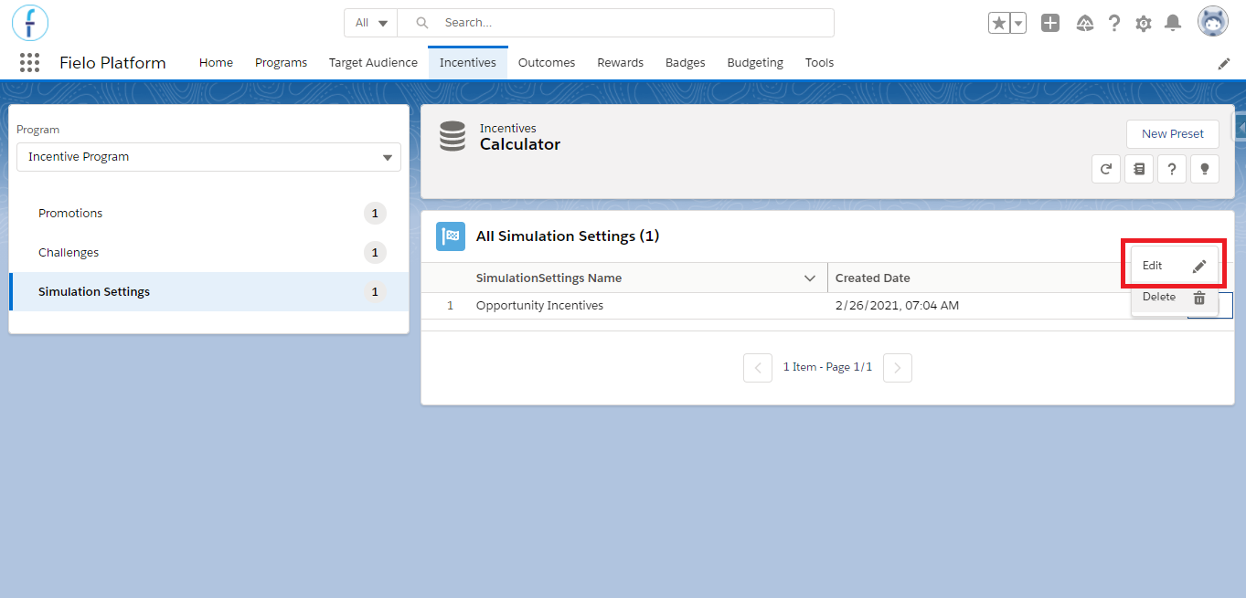1246x598 pixels.
Task: Open the Home tab
Action: (216, 63)
